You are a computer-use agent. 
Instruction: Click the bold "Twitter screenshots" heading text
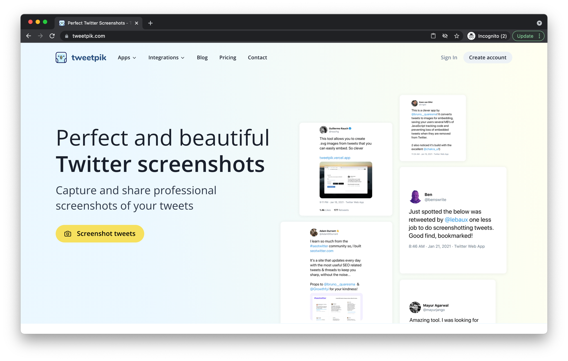(x=160, y=164)
